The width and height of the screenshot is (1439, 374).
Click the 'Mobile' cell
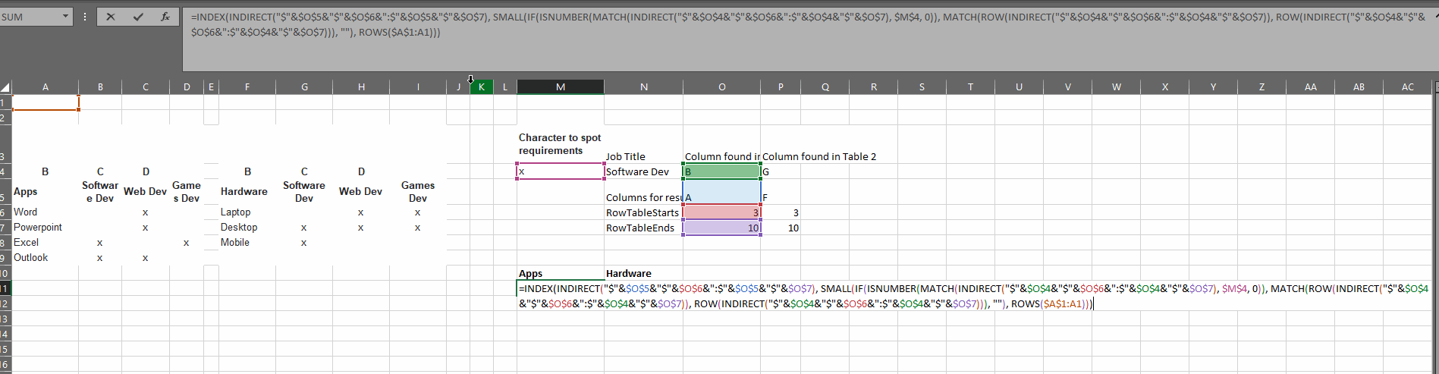pyautogui.click(x=247, y=243)
